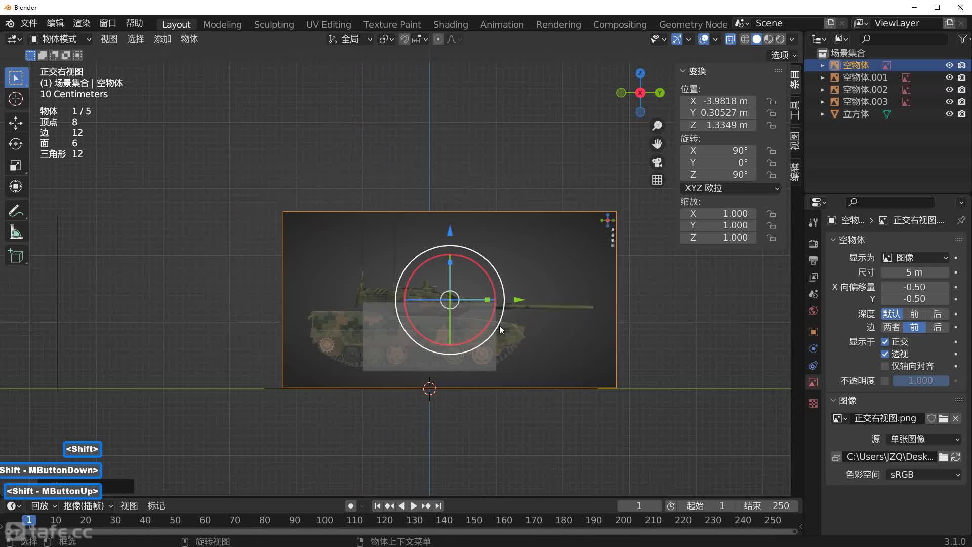Select the Move tool in toolbar
The height and width of the screenshot is (547, 972).
click(16, 123)
